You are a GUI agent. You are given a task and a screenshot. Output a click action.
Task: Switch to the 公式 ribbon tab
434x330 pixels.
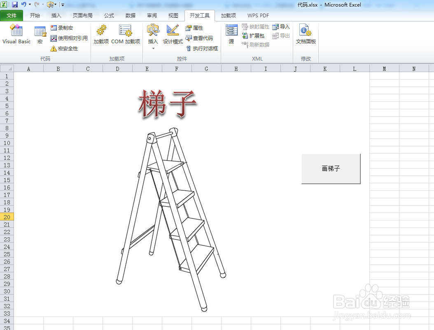click(109, 16)
